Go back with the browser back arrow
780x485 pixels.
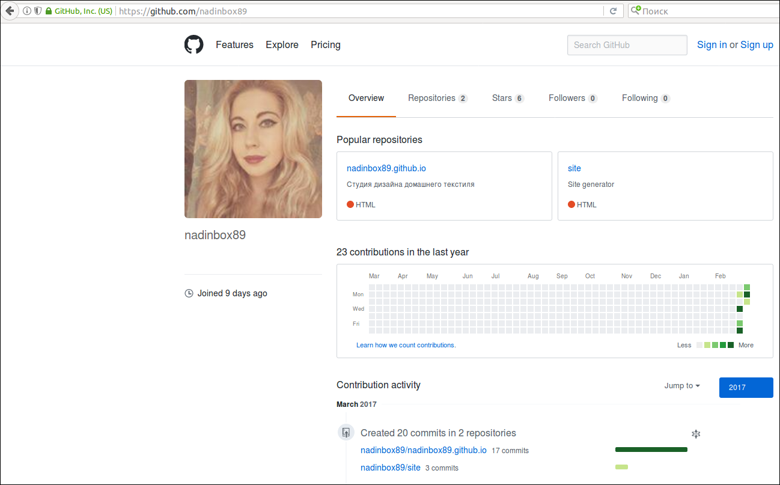(10, 11)
